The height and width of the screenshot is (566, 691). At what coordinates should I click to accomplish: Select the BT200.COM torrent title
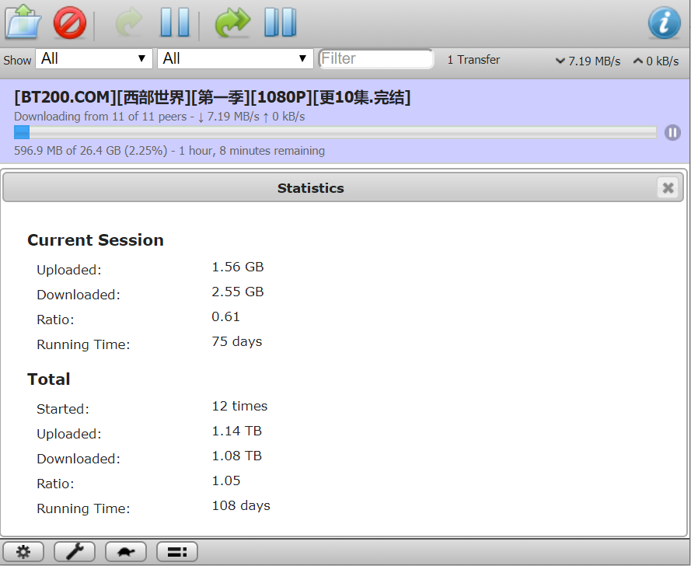(212, 98)
